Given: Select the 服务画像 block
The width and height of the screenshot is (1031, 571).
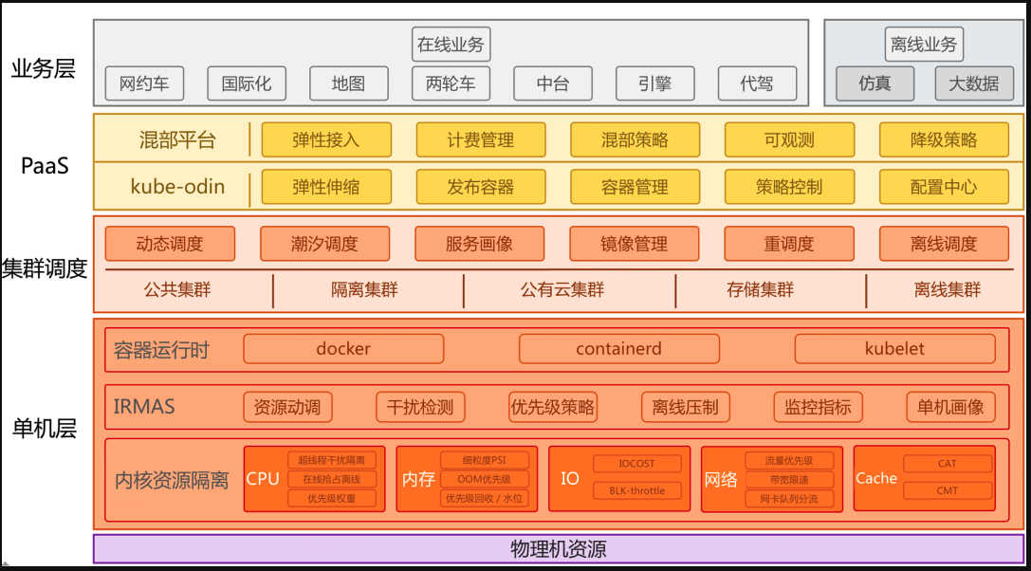Looking at the screenshot, I should 479,244.
